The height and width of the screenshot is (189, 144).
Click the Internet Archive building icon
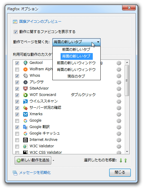[x=25, y=140]
